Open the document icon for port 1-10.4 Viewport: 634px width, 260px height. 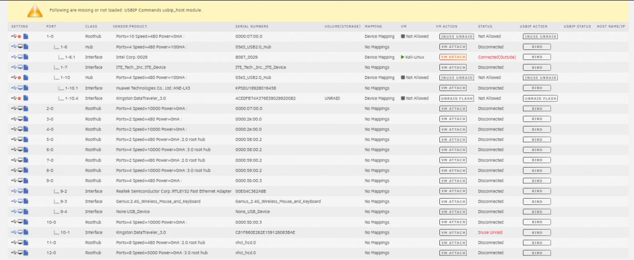click(x=25, y=98)
